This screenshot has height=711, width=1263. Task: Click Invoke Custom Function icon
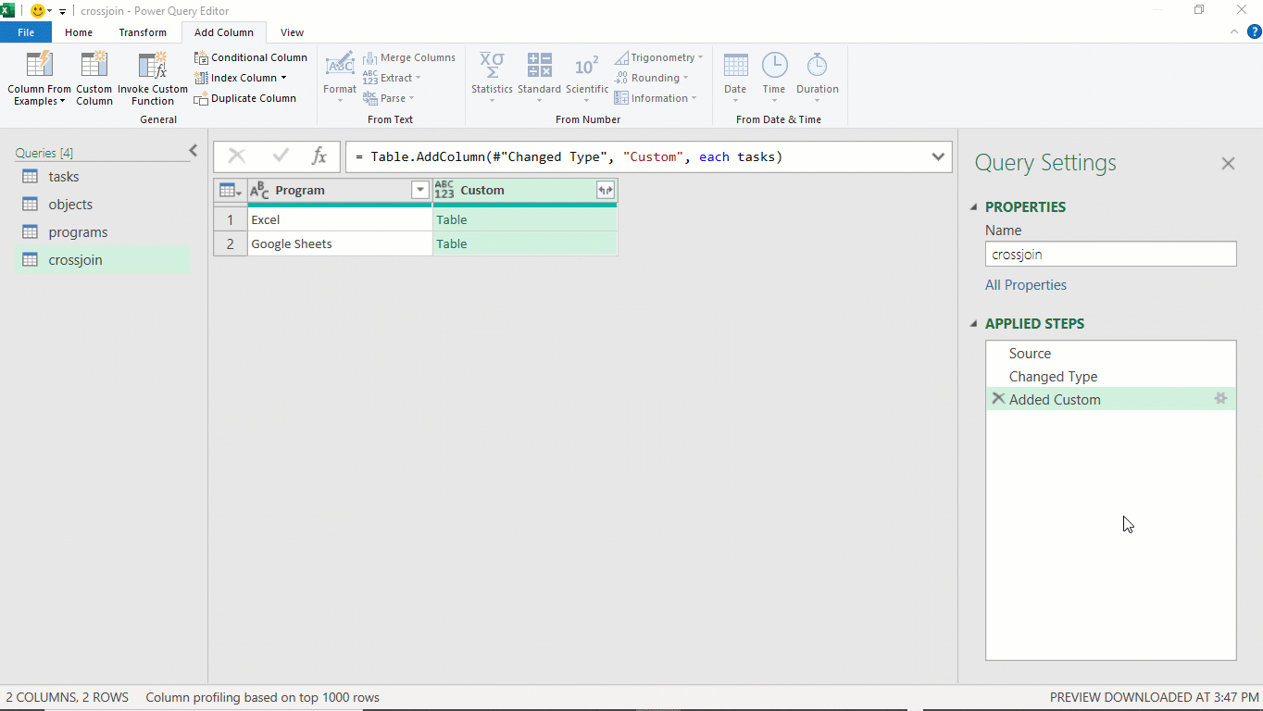tap(153, 67)
